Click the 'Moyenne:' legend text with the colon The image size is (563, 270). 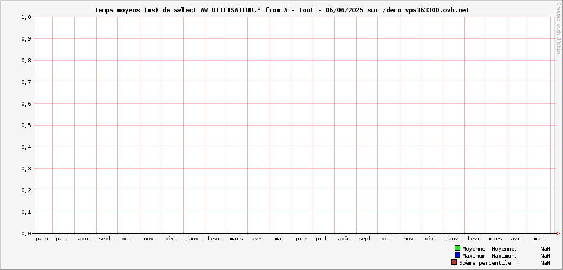point(504,248)
